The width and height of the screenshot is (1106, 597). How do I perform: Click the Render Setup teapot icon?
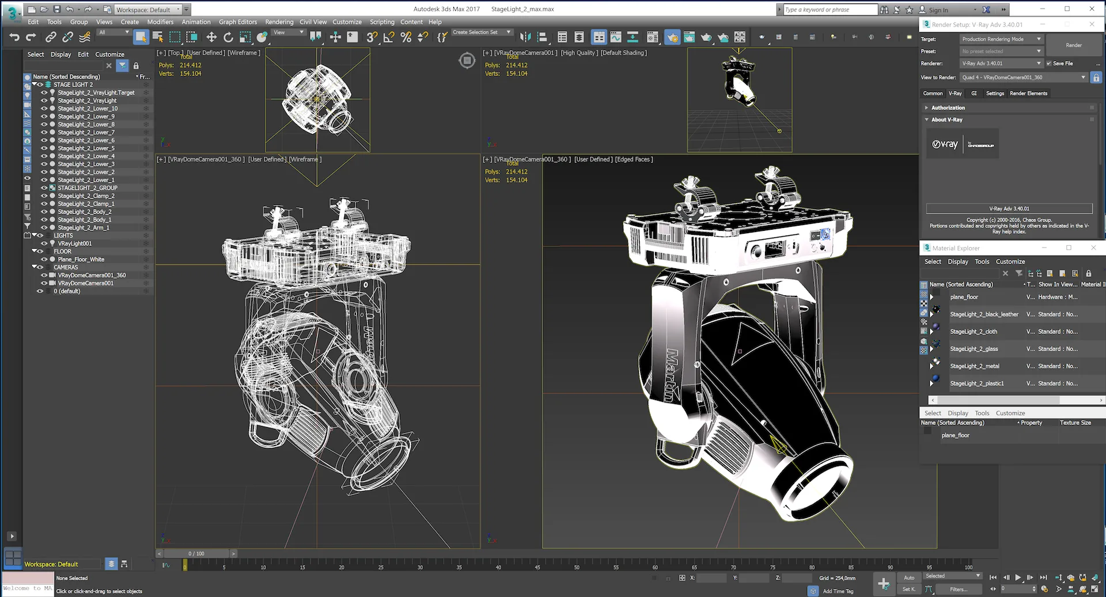pyautogui.click(x=672, y=37)
